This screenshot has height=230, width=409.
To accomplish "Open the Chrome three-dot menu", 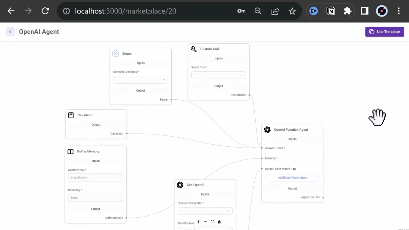I will (x=398, y=11).
